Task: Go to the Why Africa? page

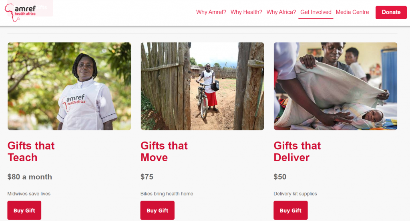Action: coord(281,12)
